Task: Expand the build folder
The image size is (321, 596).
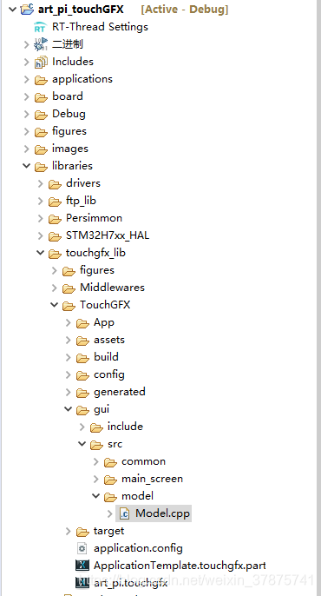Action: point(69,357)
